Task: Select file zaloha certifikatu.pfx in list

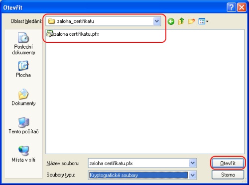Action: pos(73,34)
